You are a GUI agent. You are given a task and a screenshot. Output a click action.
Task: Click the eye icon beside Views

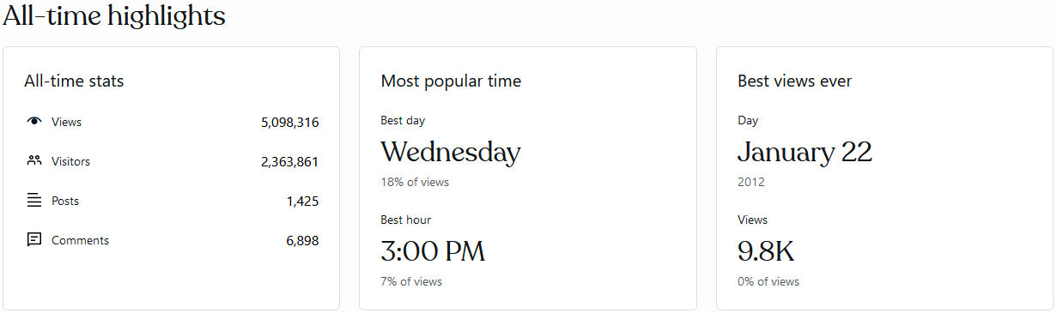(x=34, y=122)
